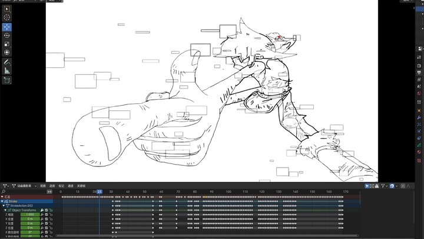
Task: Collapse the 汇总 summary channel
Action: point(2,197)
